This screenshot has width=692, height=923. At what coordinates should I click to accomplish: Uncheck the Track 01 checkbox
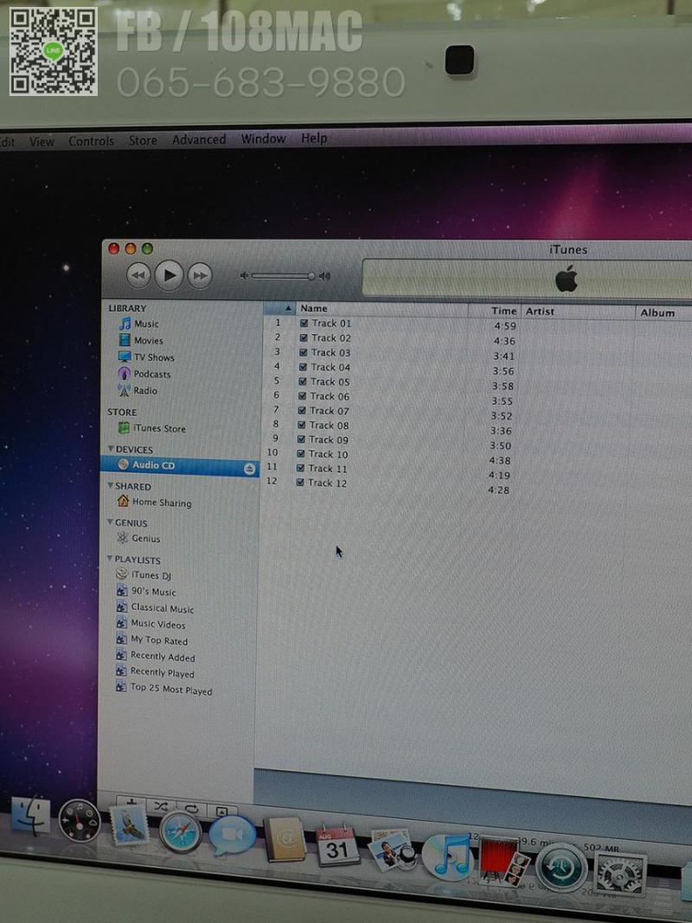[x=304, y=324]
